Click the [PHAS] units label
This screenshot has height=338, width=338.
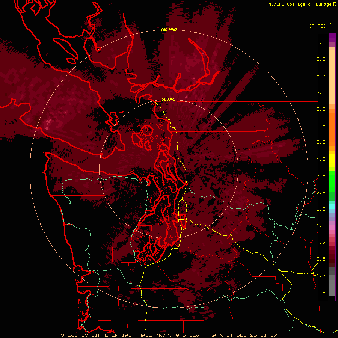pyautogui.click(x=317, y=26)
